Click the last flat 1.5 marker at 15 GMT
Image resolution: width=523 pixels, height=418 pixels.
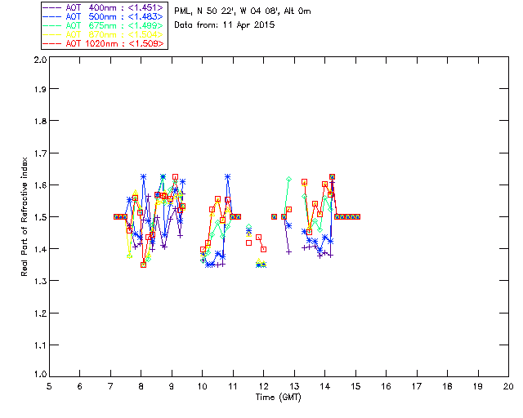[358, 216]
